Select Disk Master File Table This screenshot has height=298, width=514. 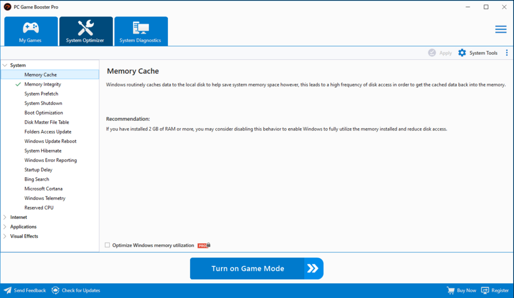pos(47,123)
